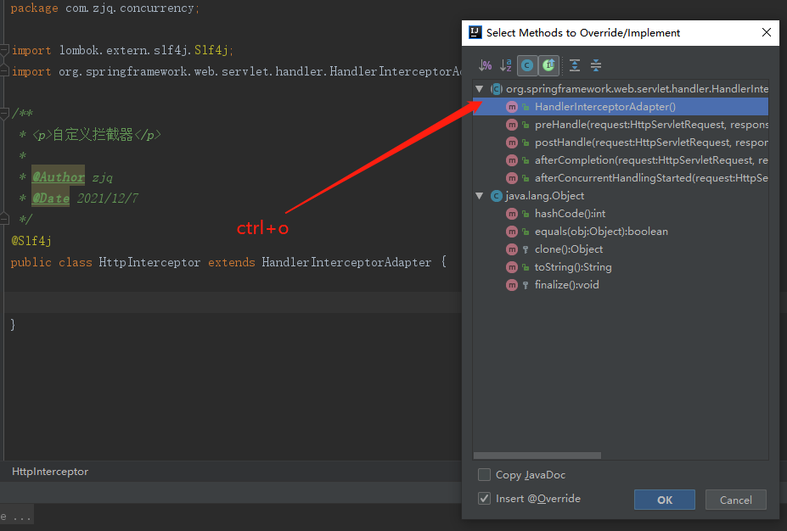Close the Select Methods dialog
The image size is (787, 531).
coord(767,32)
